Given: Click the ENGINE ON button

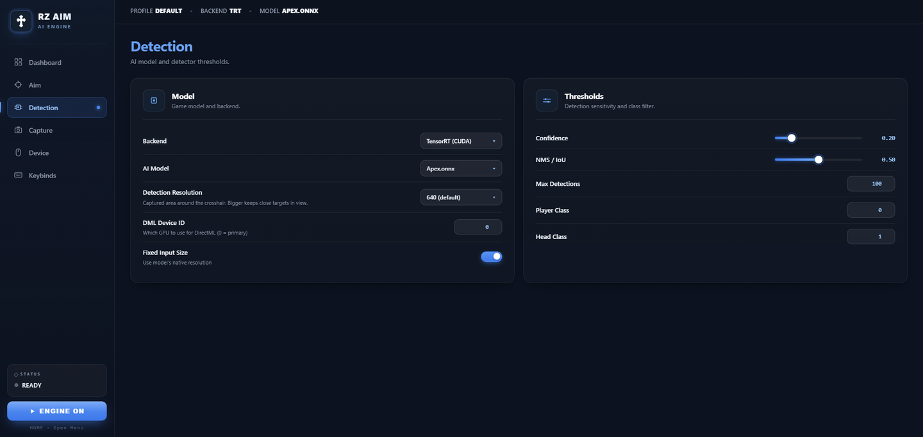Looking at the screenshot, I should coord(57,411).
